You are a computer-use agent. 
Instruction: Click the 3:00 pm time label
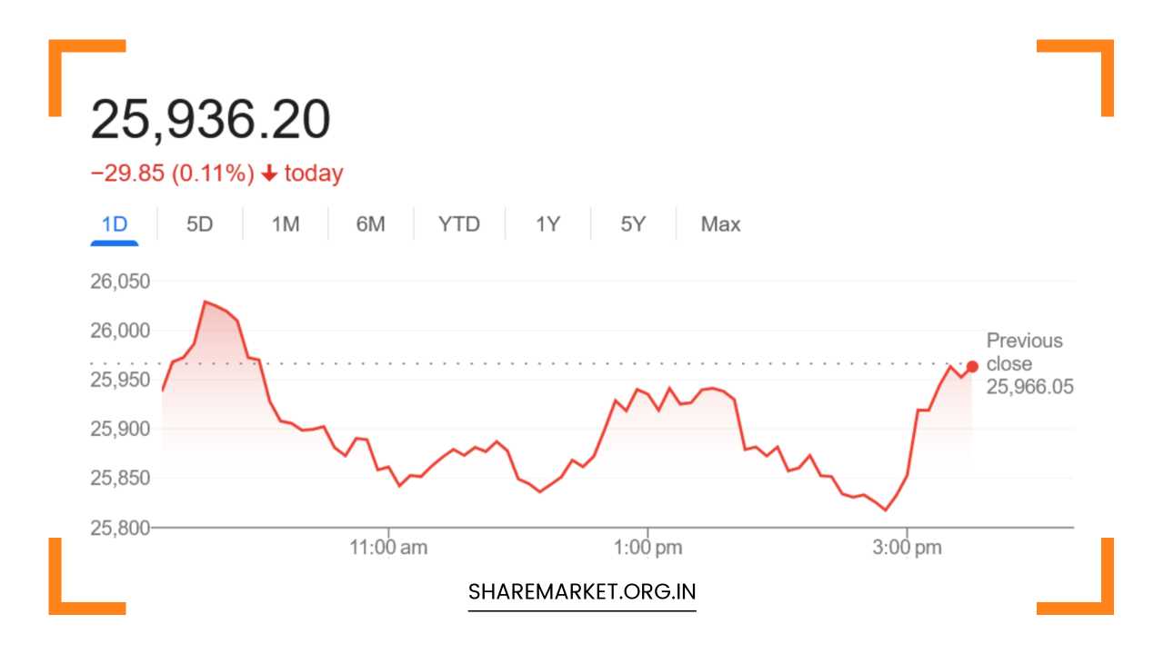click(x=908, y=548)
